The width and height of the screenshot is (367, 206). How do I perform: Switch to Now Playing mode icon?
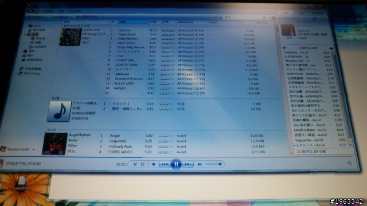[x=349, y=163]
